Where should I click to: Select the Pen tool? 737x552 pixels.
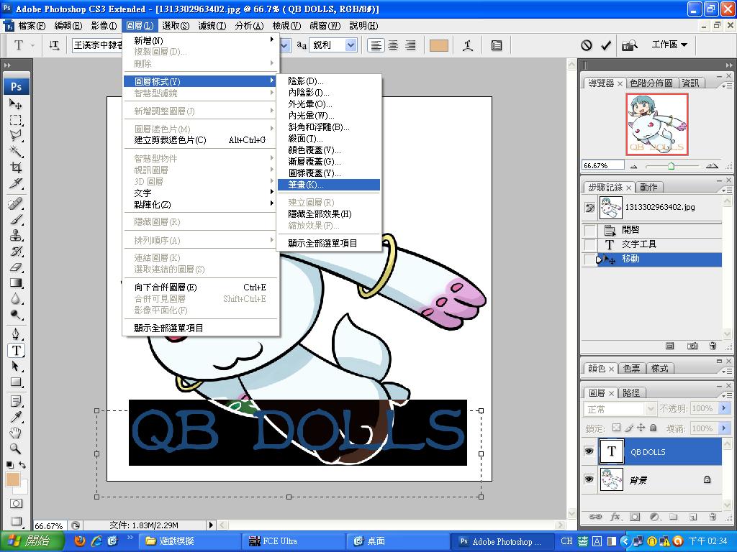click(x=16, y=334)
